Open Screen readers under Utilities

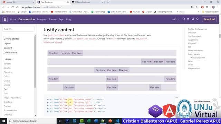10,110
